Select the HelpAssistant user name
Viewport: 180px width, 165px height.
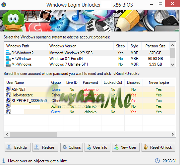(22, 95)
